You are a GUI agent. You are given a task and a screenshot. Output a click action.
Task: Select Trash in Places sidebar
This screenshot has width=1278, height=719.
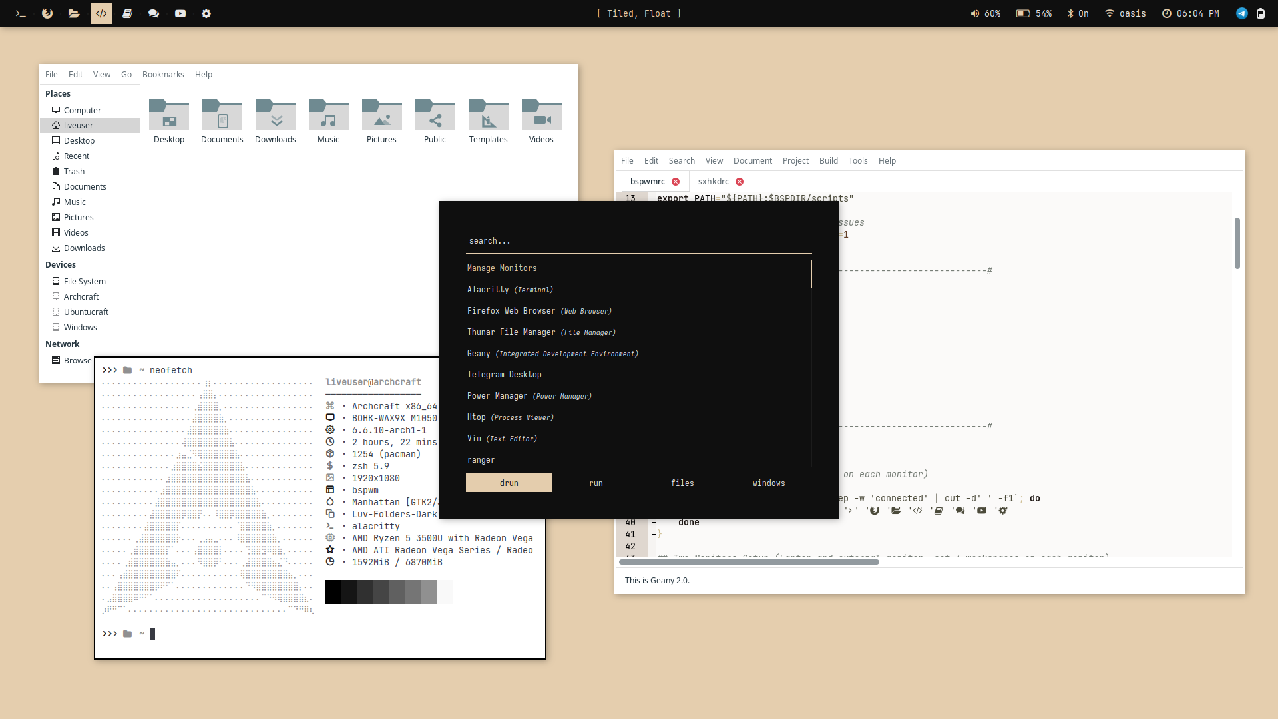point(74,172)
